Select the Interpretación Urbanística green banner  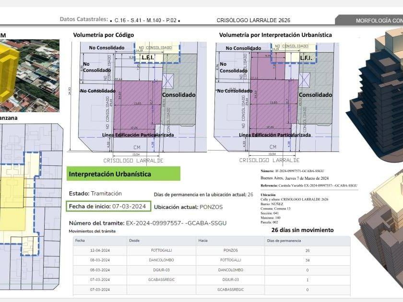123,174
